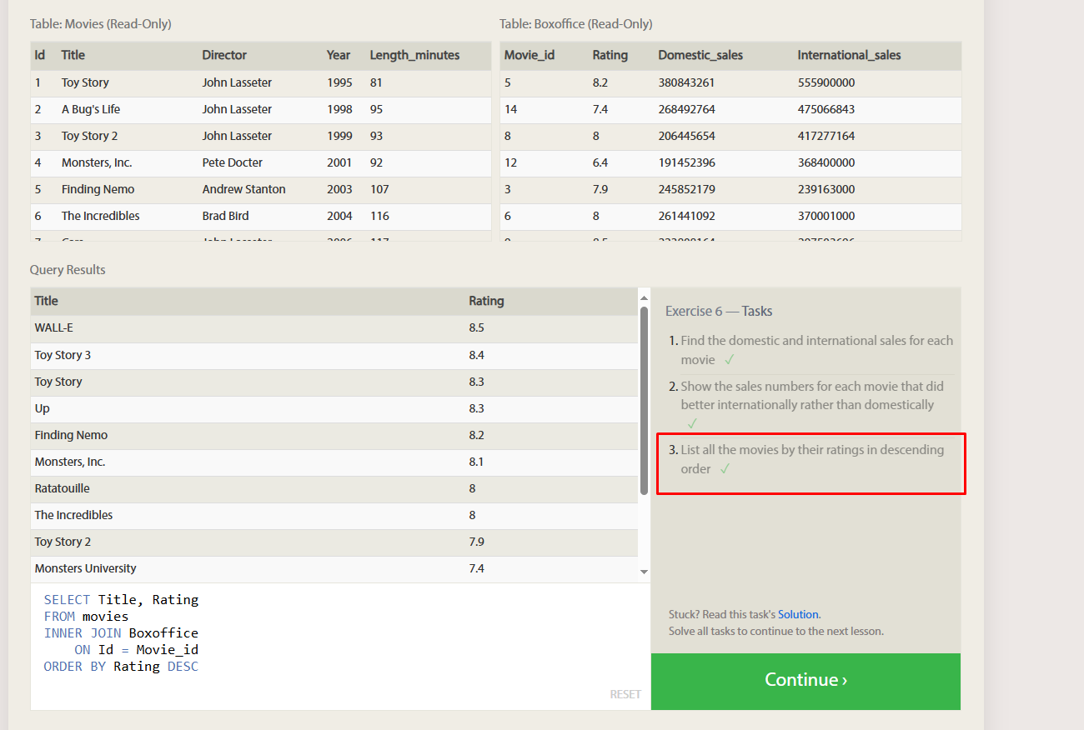Click the Monsters University result row
Screen dimensions: 1084x730
pos(334,568)
